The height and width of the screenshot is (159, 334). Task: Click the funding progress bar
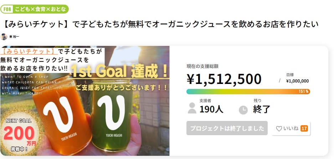248,91
